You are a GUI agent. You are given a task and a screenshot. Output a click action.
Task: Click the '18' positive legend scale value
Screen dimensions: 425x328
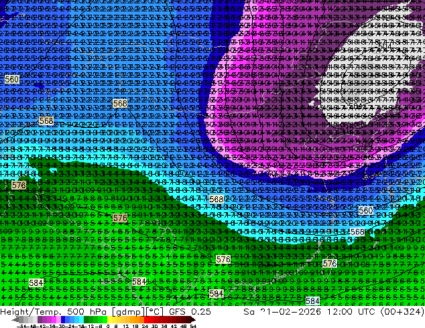135,326
